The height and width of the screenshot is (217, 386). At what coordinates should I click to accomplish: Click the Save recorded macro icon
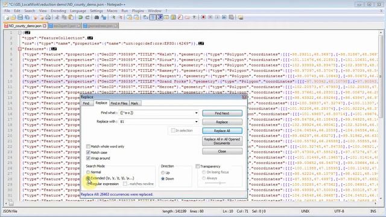231,17
